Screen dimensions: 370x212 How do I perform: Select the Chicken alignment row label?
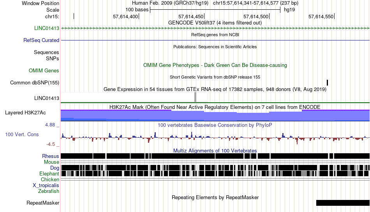tap(50, 179)
